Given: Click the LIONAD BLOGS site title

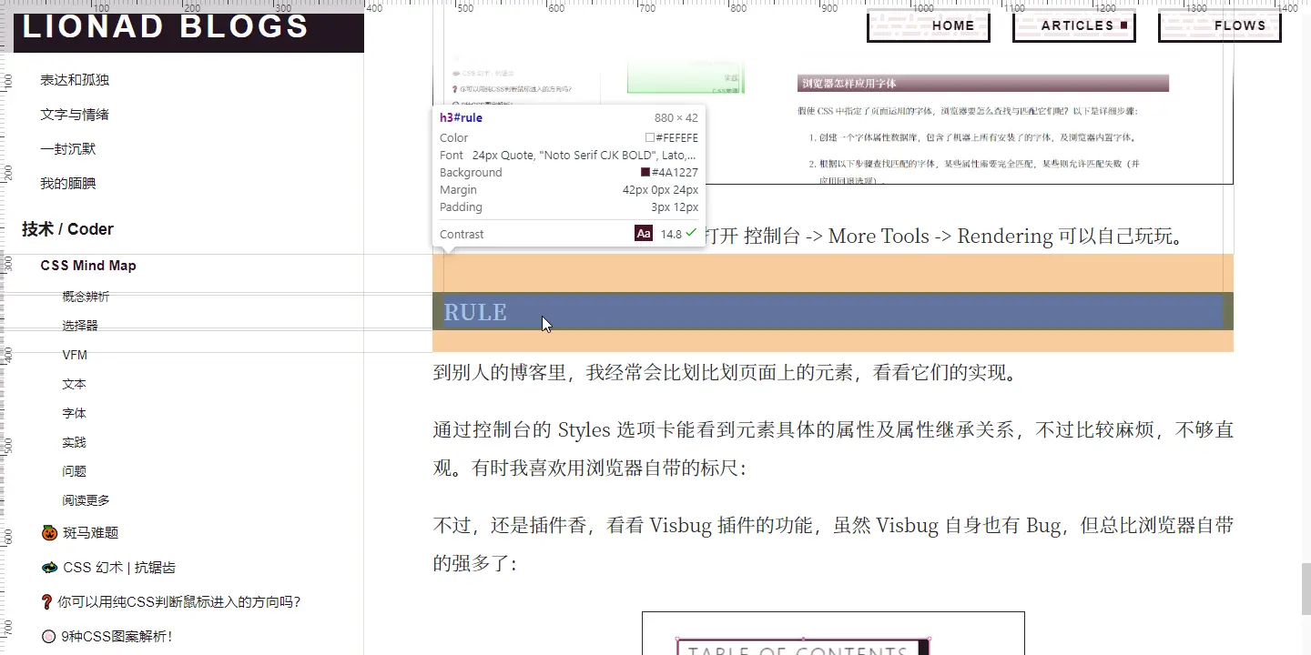Looking at the screenshot, I should (x=165, y=27).
